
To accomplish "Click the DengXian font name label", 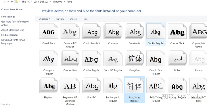I will click(134, 70).
